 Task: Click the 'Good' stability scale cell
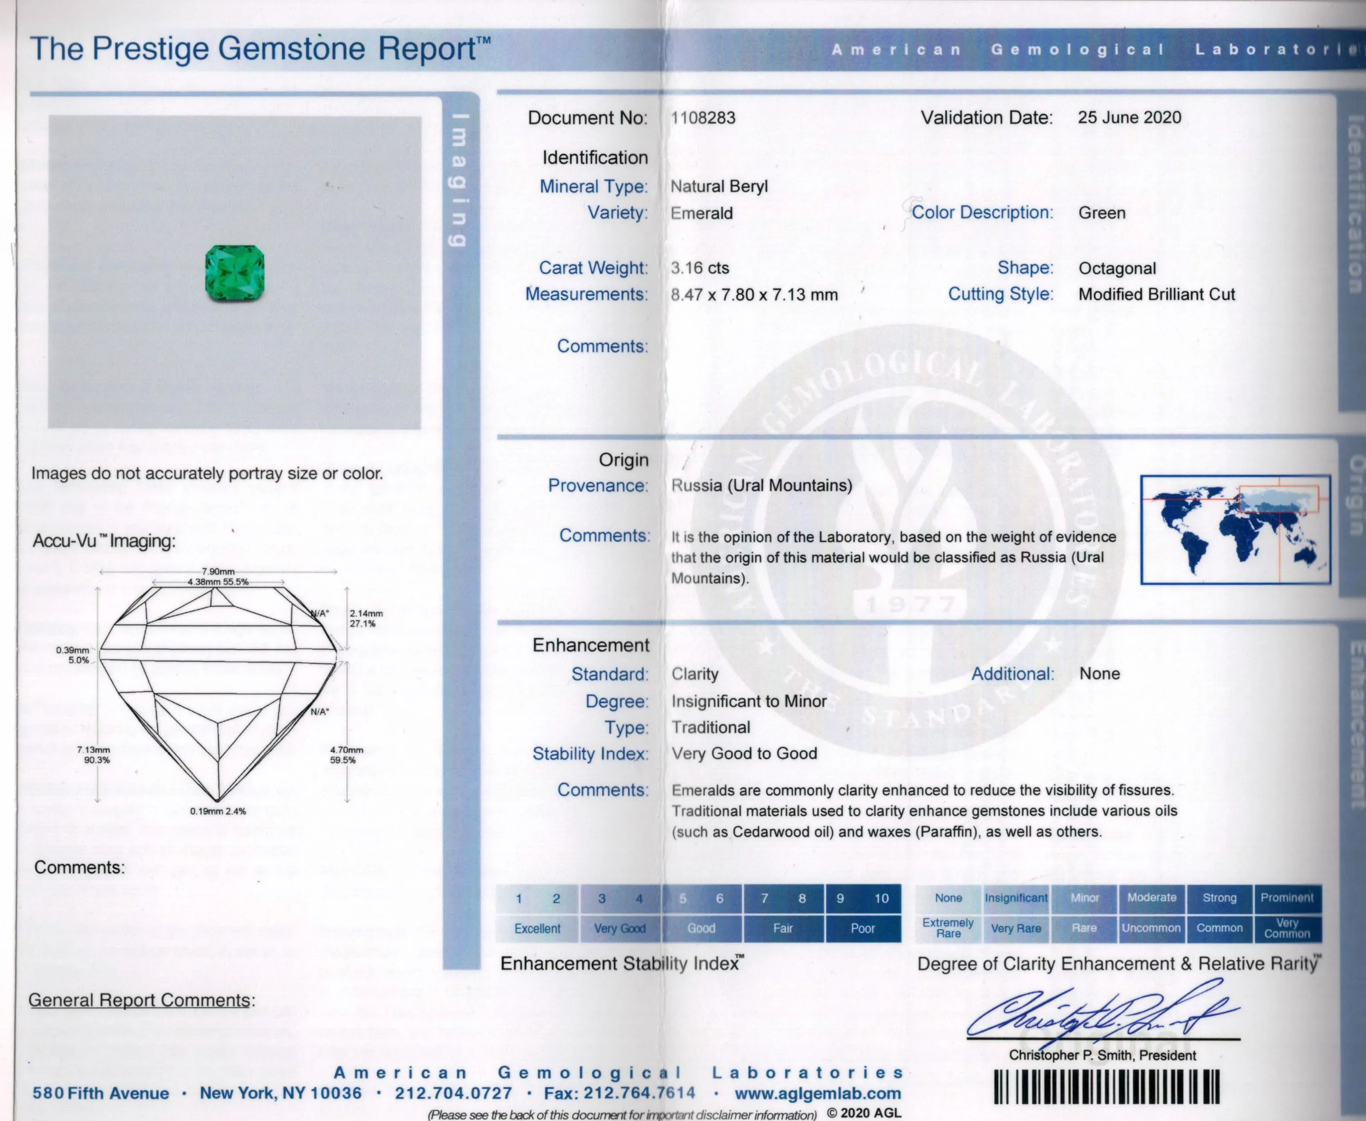point(702,928)
